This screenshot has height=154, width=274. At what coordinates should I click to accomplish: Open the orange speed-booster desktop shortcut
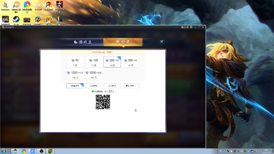point(16,7)
